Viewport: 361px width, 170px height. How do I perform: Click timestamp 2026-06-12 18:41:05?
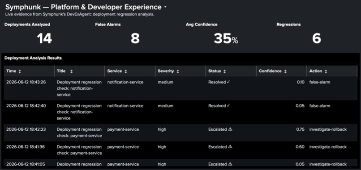click(x=26, y=164)
